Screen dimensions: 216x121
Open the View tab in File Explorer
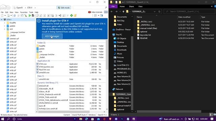[140, 6]
